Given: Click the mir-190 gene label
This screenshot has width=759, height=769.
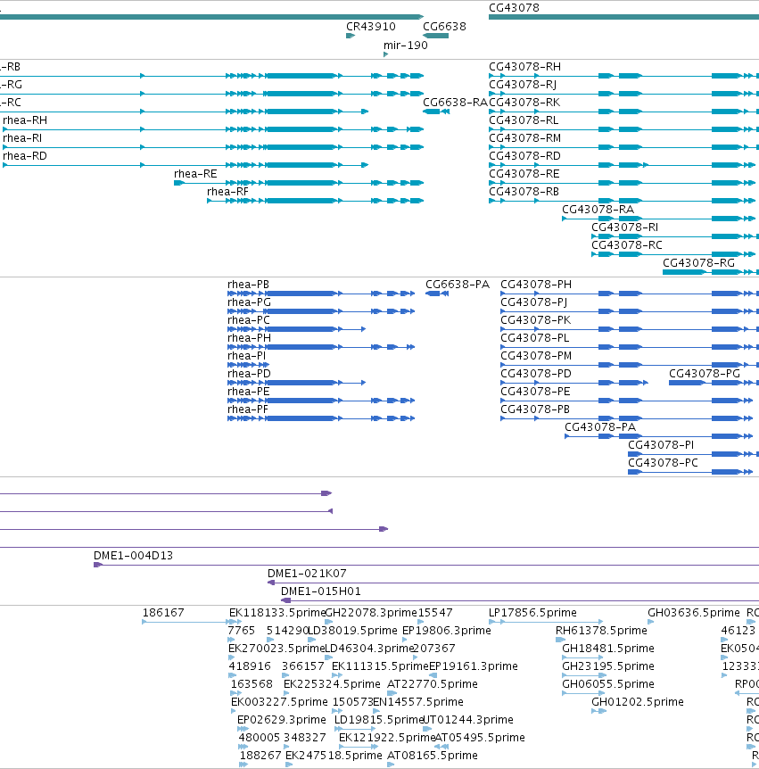Looking at the screenshot, I should point(406,45).
